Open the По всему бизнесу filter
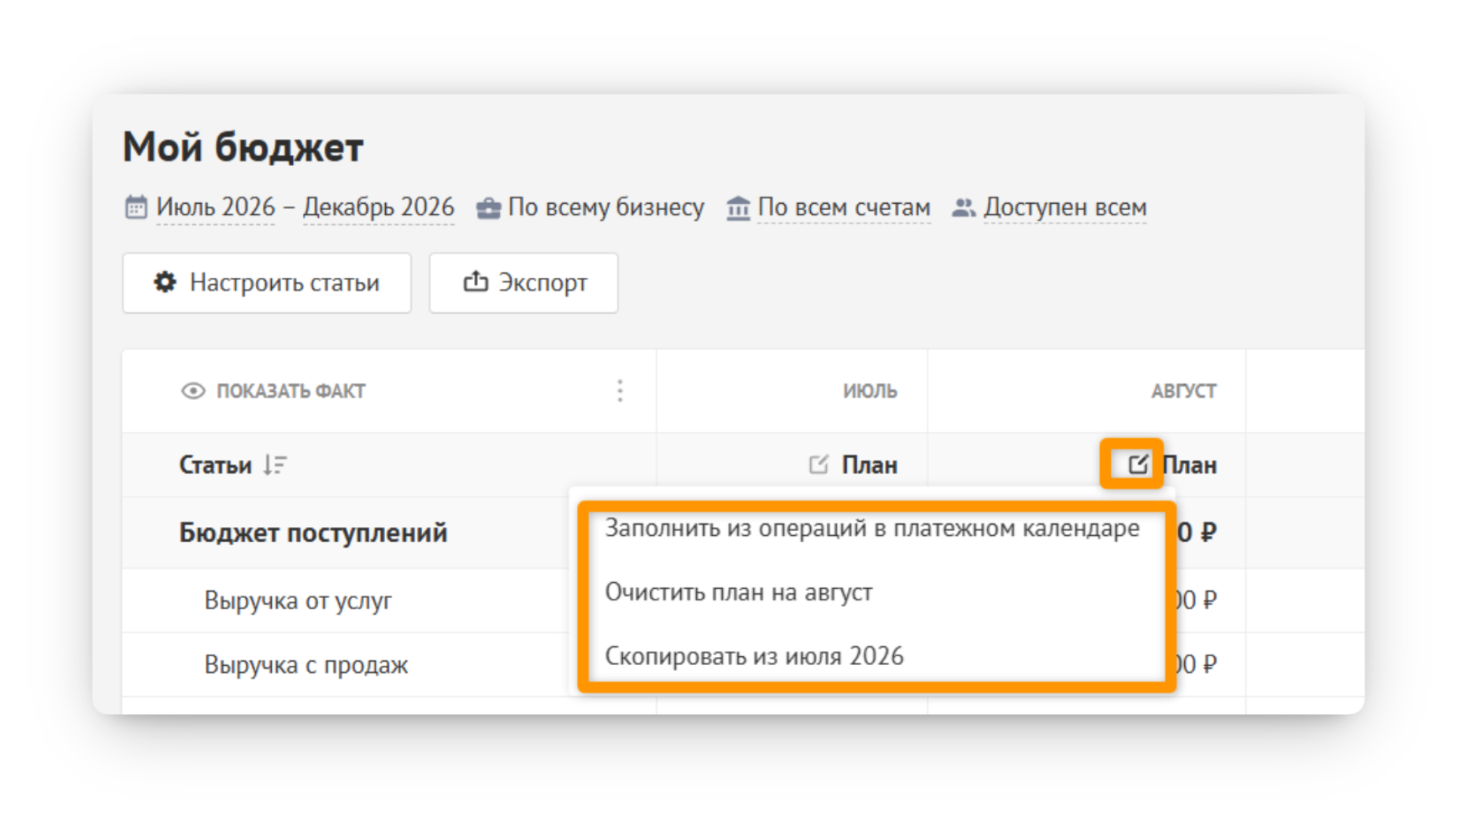The height and width of the screenshot is (829, 1465). tap(606, 207)
